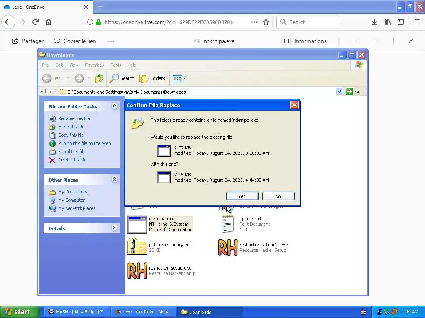Close the OneDrive file preview
This screenshot has height=318, width=425.
(411, 41)
